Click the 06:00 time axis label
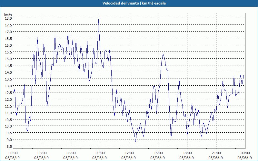Image resolution: width=258 pixels, height=161 pixels. click(71, 153)
